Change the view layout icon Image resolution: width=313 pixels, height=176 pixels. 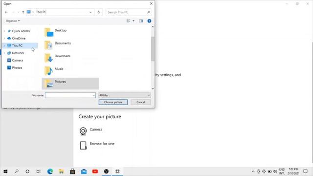[128, 21]
